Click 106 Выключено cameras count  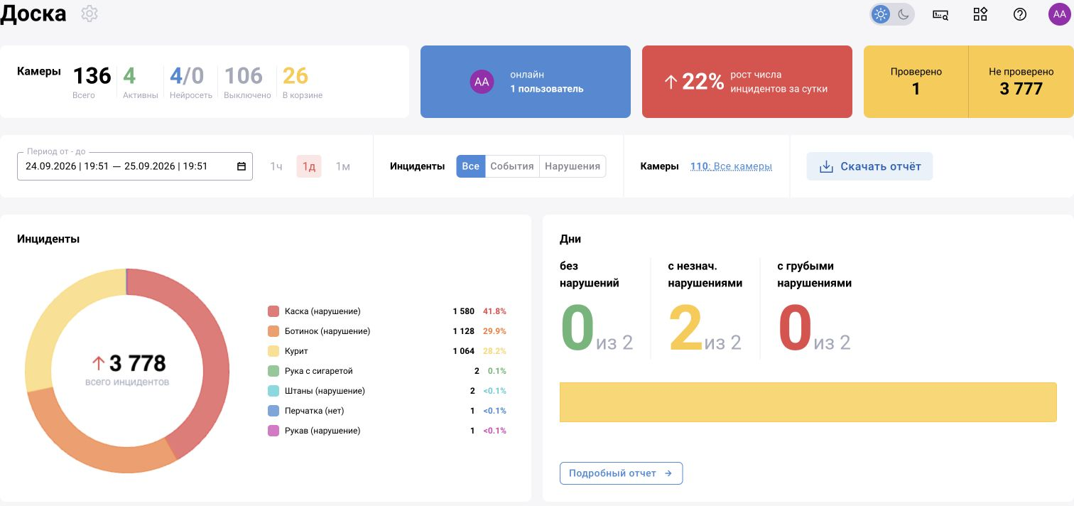pos(247,81)
